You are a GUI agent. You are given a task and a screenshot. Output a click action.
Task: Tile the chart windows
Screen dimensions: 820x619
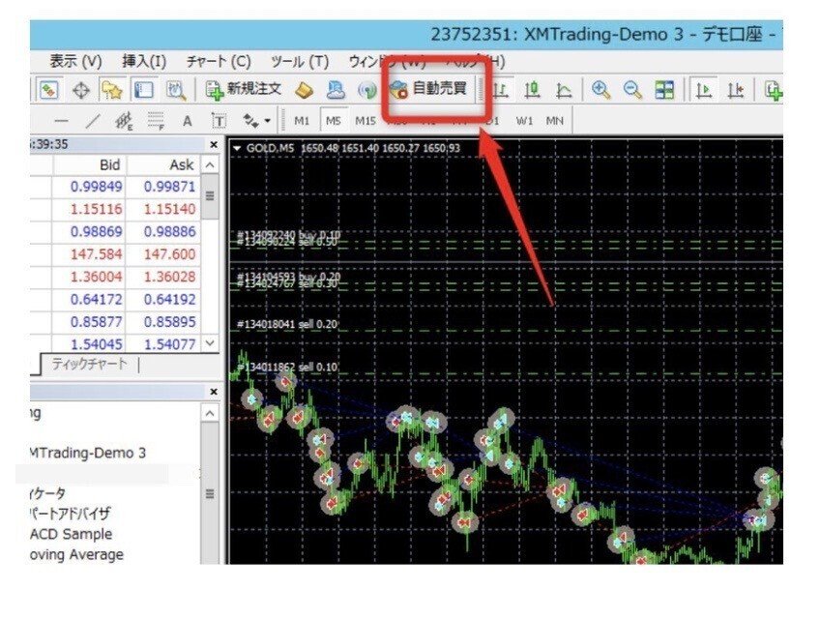[664, 90]
